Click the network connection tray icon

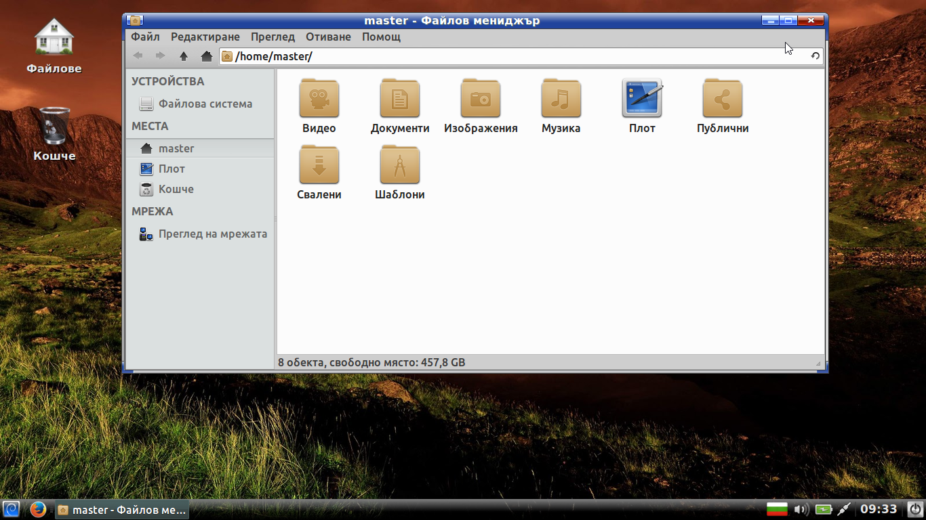(843, 509)
